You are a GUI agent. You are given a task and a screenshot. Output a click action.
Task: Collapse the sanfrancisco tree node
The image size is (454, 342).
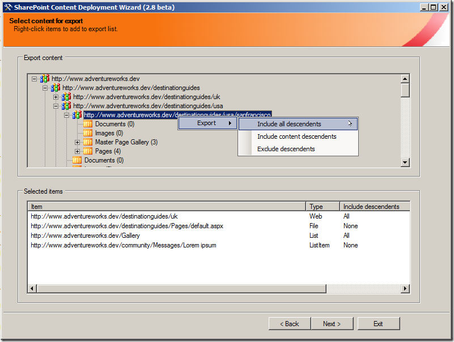coord(66,115)
